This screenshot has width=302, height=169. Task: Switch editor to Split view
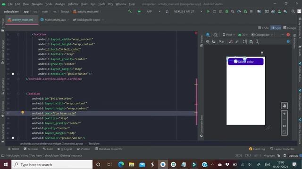point(276,28)
